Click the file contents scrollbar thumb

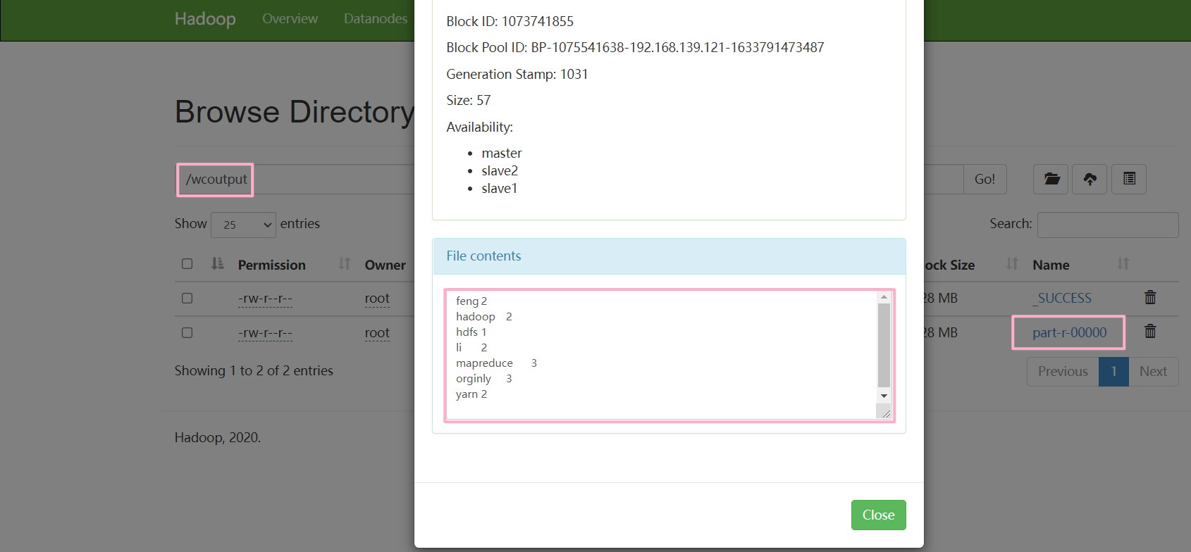(884, 345)
